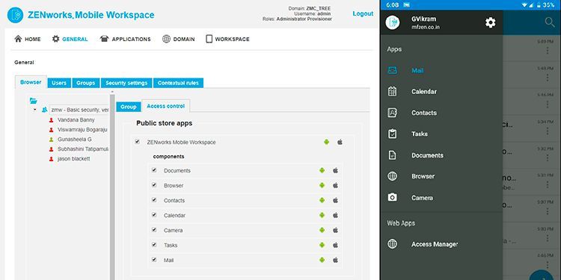Toggle the Mail component checkbox
Image resolution: width=561 pixels, height=280 pixels.
point(154,260)
